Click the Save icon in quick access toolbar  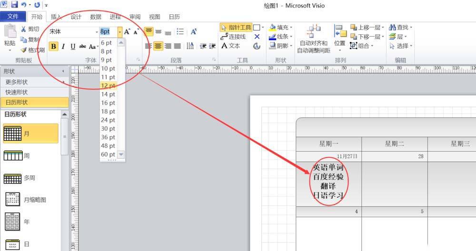14,5
